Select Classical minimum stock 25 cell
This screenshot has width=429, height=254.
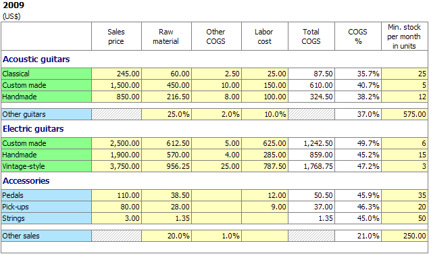(405, 74)
